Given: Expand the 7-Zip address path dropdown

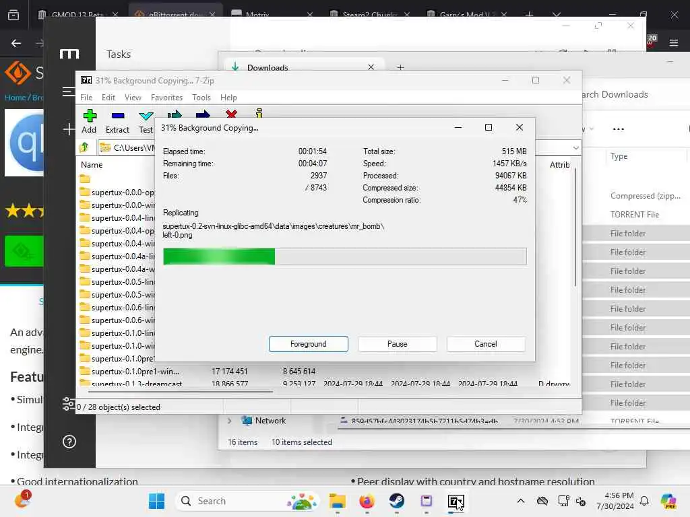Looking at the screenshot, I should pos(575,147).
